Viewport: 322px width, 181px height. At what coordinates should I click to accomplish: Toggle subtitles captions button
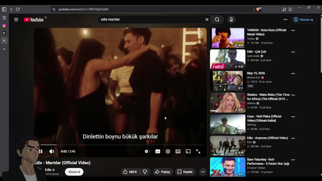pos(158,151)
